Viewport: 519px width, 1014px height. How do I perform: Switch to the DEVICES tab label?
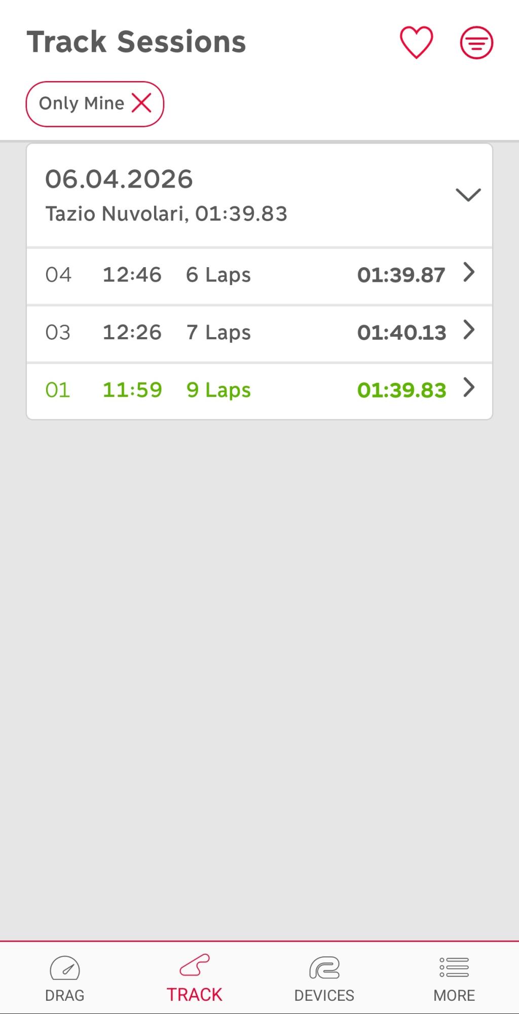click(324, 995)
